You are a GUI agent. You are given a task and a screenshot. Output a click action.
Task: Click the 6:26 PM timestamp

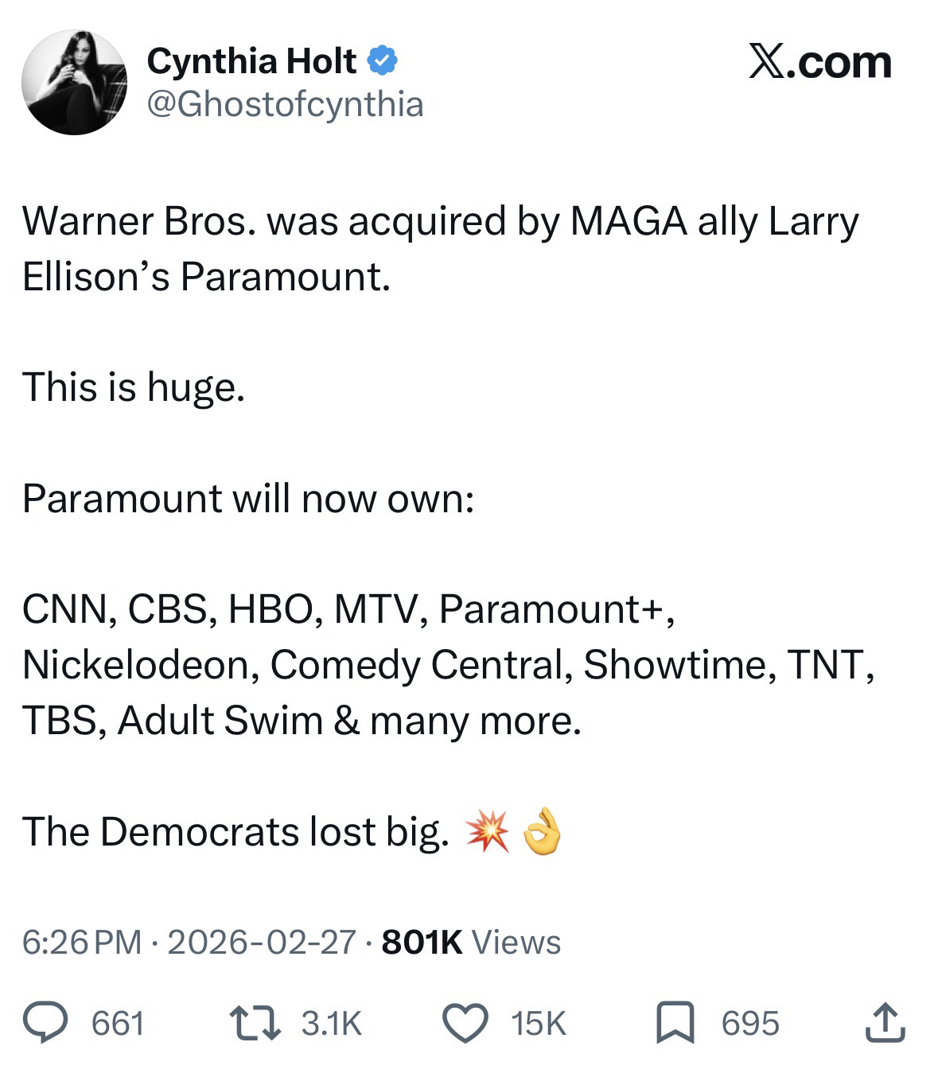click(82, 943)
